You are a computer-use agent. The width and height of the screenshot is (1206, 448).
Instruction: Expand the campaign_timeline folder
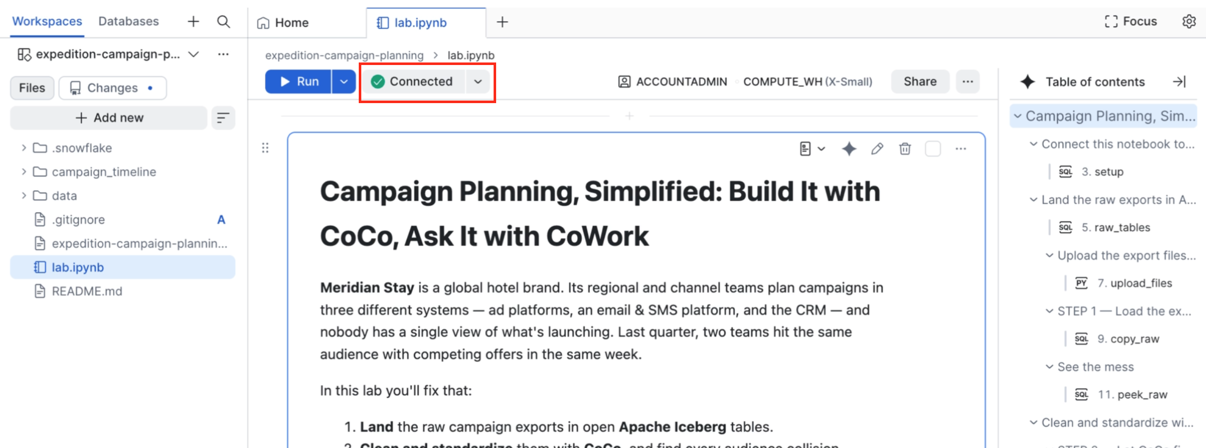pos(23,172)
